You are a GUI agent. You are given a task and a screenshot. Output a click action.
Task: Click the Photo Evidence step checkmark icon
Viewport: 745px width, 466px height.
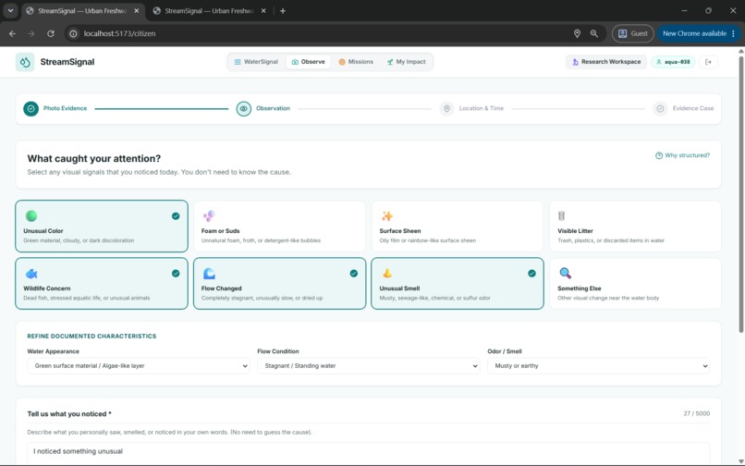31,109
